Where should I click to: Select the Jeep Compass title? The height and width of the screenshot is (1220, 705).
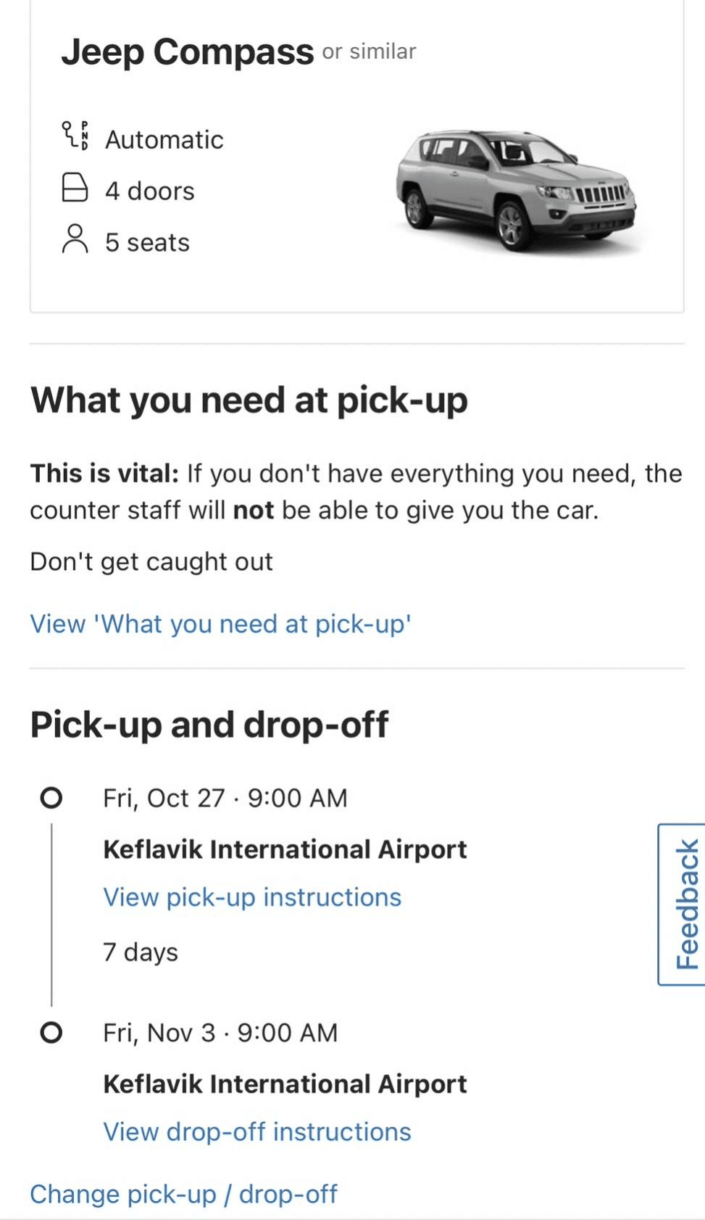click(x=187, y=52)
